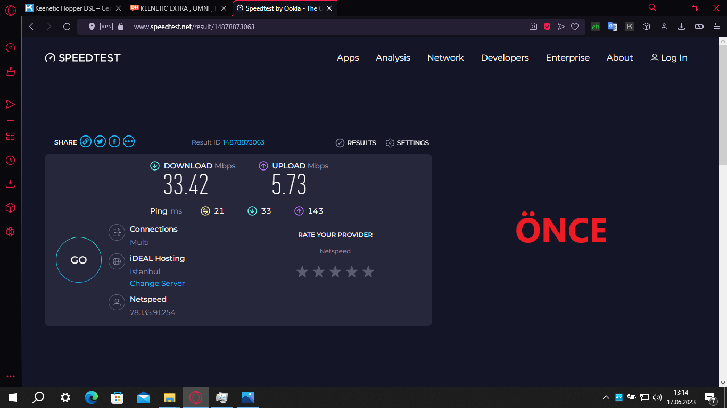Copy result link via share link icon

tap(86, 141)
